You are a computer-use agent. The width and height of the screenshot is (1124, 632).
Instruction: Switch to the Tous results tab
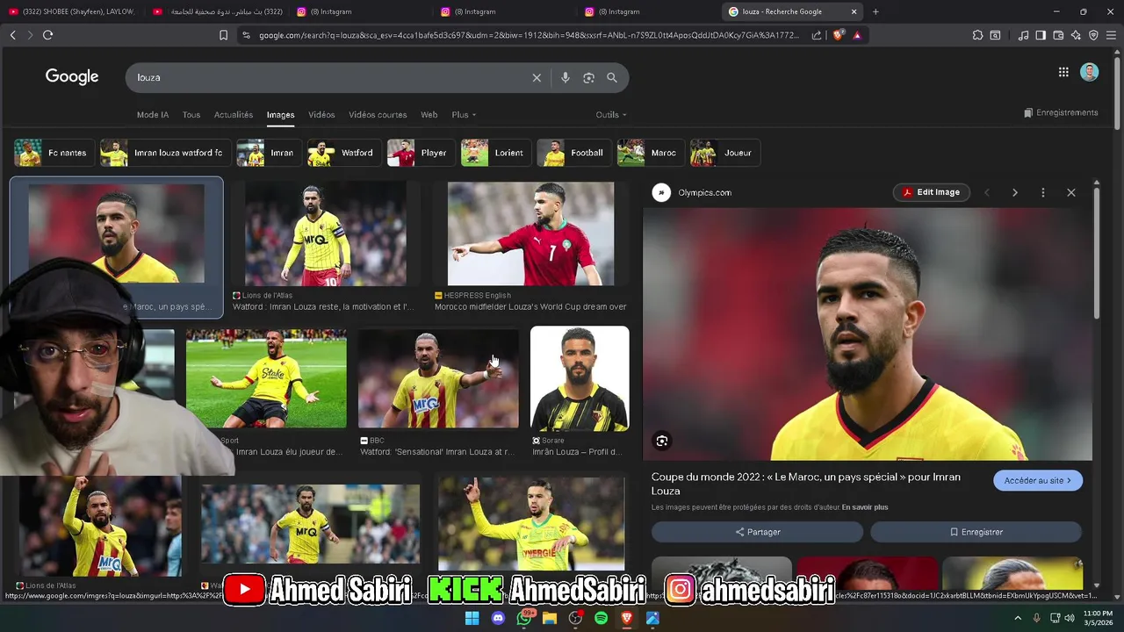click(191, 115)
